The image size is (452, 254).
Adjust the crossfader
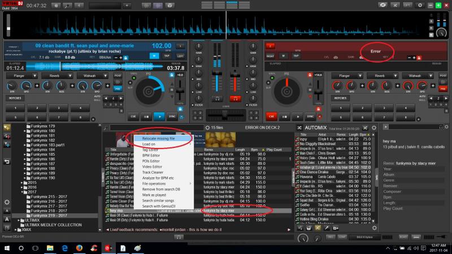(x=225, y=115)
